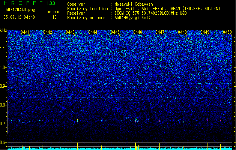
Task: Click the kHz axis unit label
Action: [3, 30]
